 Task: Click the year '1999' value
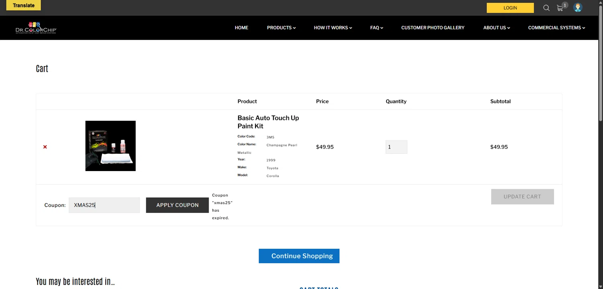271,160
